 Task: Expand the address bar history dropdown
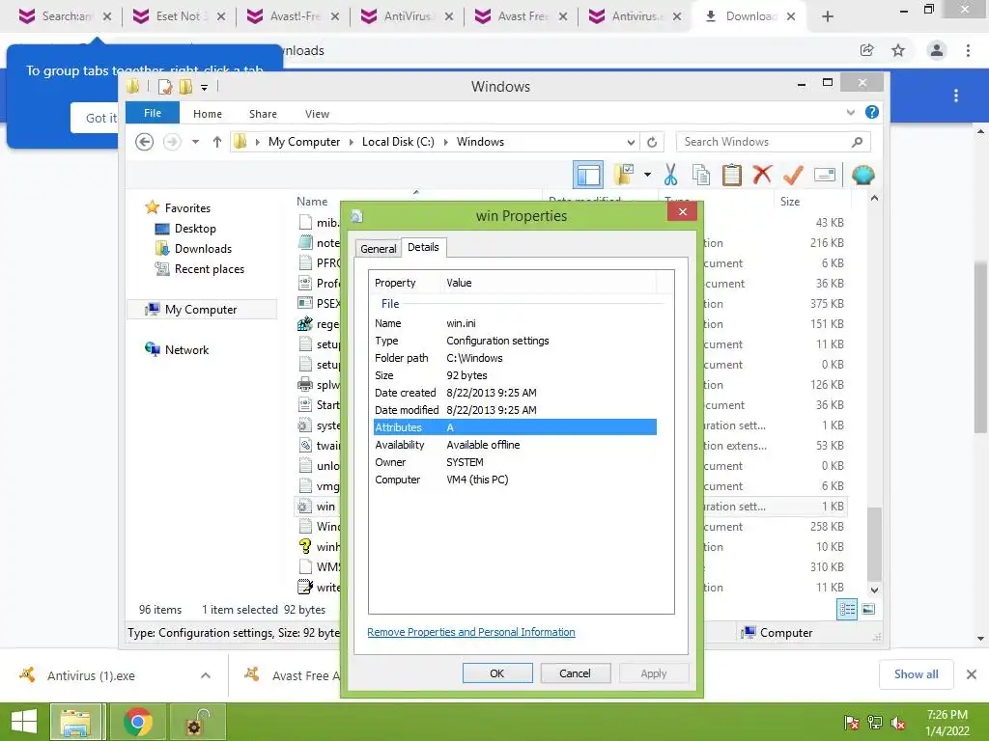631,142
